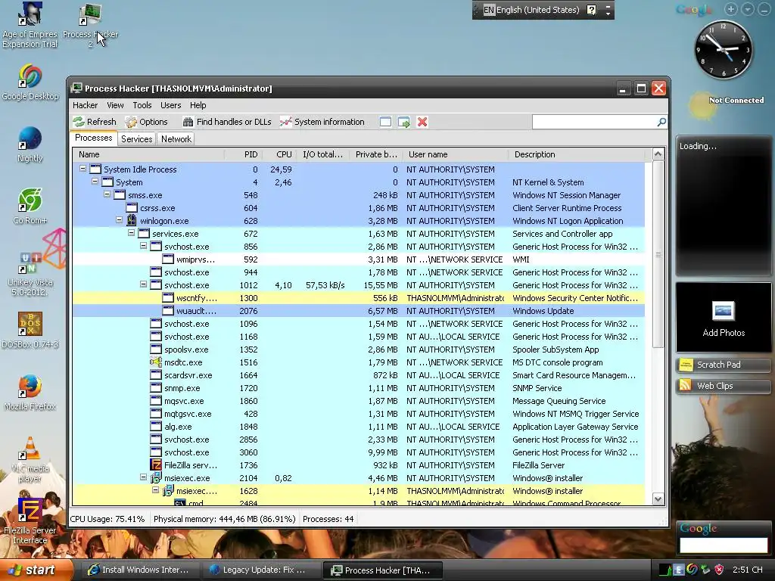This screenshot has width=775, height=581.
Task: Open Age of Empires Expansion Trial shortcut
Action: point(30,25)
